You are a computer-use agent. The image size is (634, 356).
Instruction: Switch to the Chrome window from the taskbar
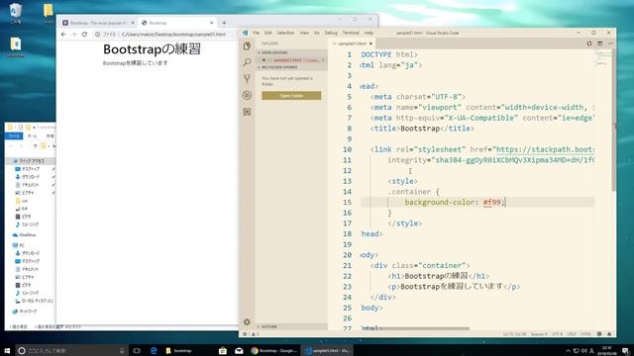coord(274,350)
